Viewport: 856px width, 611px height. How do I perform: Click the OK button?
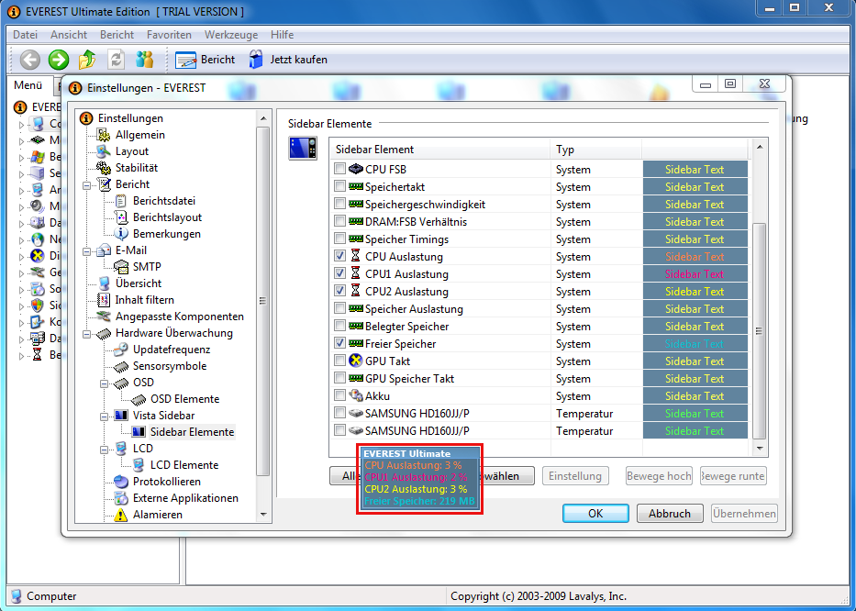click(595, 514)
